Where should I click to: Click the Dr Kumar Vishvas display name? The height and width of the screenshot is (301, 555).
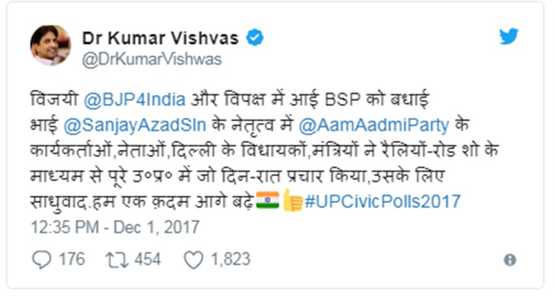pos(160,39)
